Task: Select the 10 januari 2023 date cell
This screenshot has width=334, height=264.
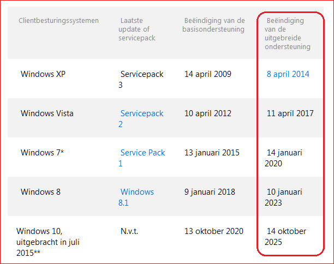Action: pyautogui.click(x=284, y=197)
